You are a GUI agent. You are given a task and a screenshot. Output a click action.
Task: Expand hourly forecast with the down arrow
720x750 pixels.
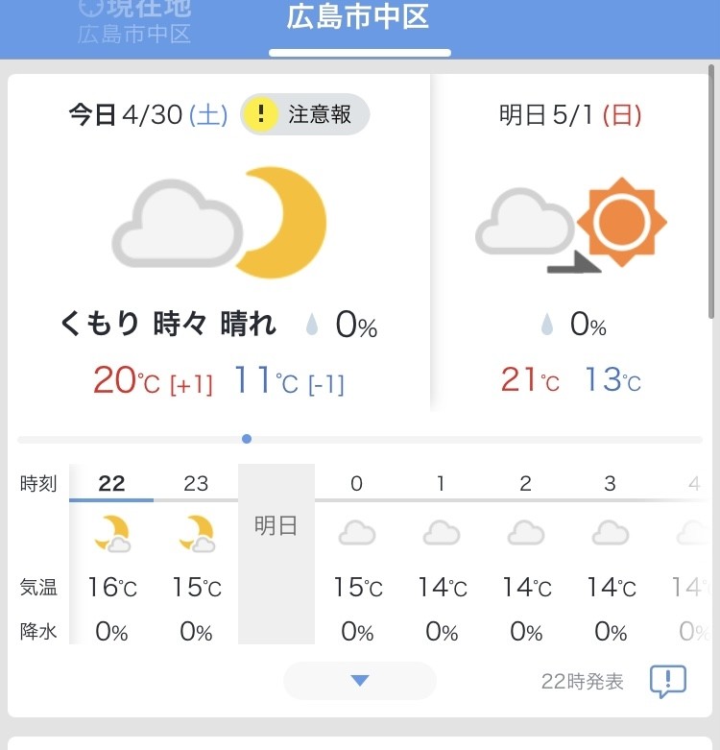[x=360, y=681]
